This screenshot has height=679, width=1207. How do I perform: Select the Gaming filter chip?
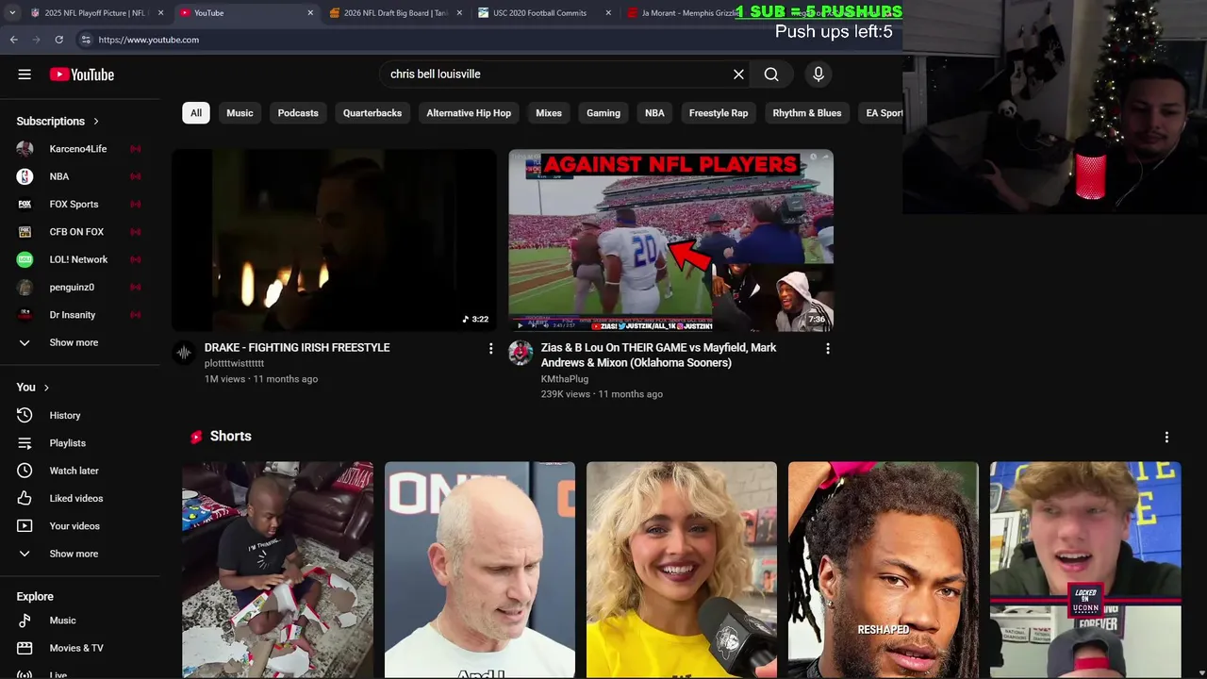pyautogui.click(x=603, y=113)
